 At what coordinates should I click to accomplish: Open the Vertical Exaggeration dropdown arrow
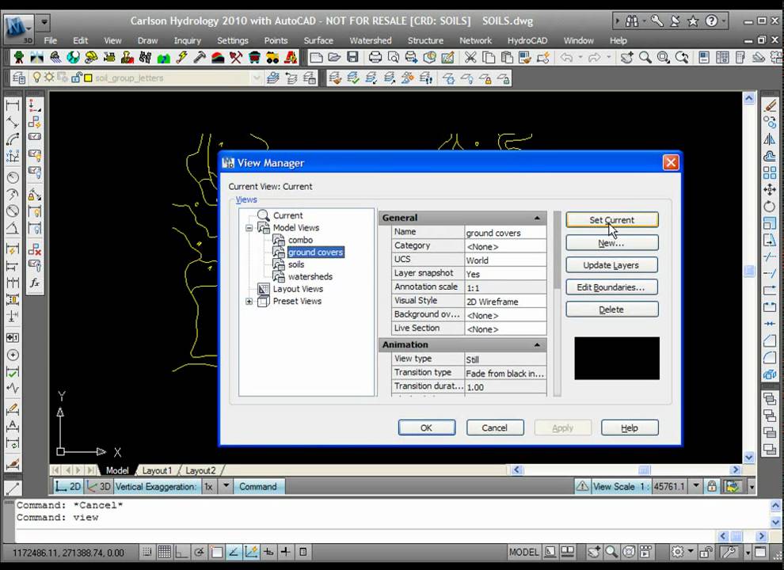point(226,486)
